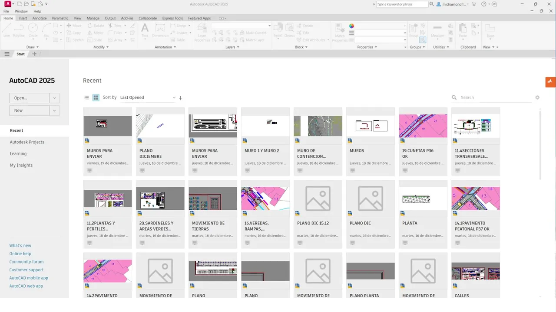This screenshot has width=556, height=312.
Task: Open Recent page settings gear
Action: pyautogui.click(x=537, y=97)
